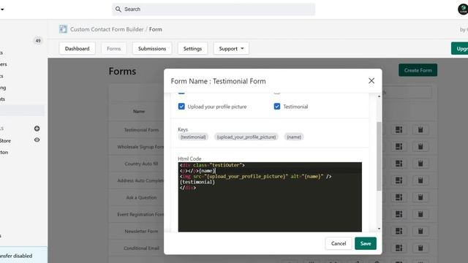The height and width of the screenshot is (263, 468).
Task: Click the Html Code label
Action: coord(189,159)
